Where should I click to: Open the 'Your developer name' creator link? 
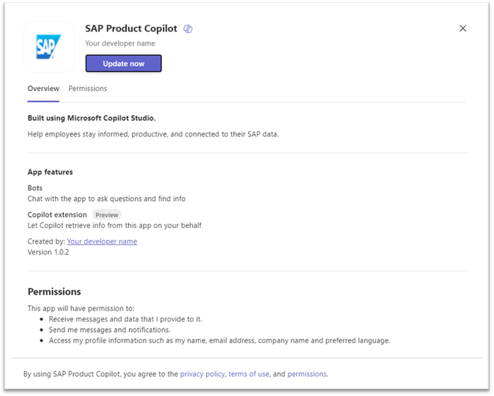102,241
